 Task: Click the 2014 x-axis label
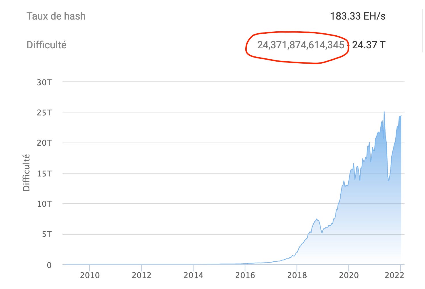pos(193,275)
